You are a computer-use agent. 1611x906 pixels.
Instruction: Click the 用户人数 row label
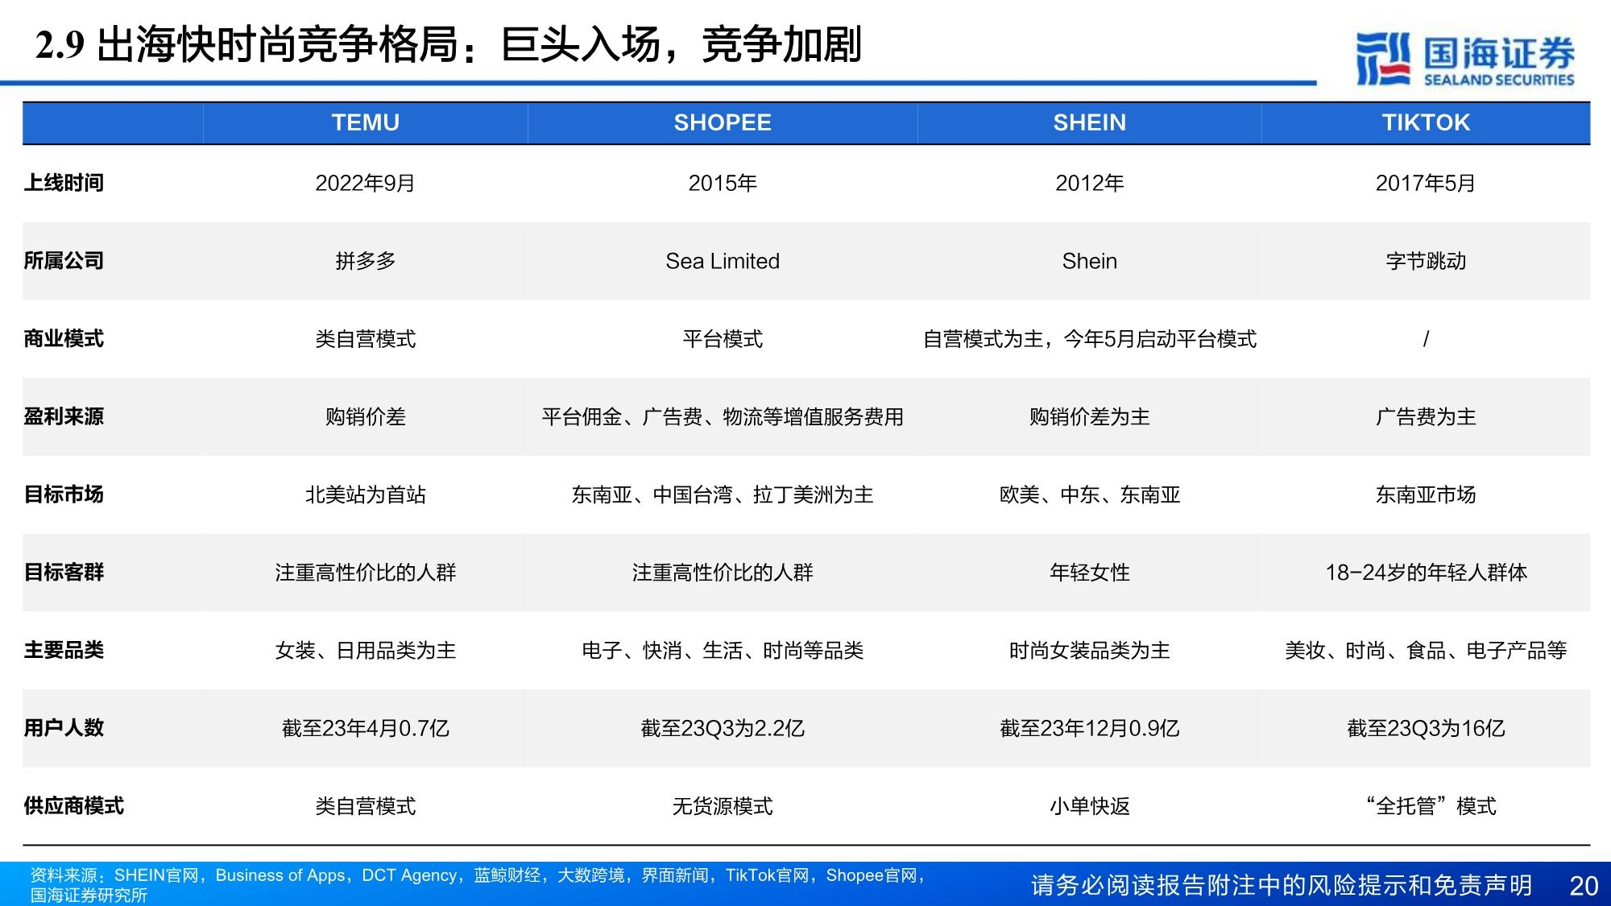[64, 728]
